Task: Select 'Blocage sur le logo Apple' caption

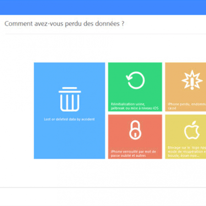Action: point(187,152)
